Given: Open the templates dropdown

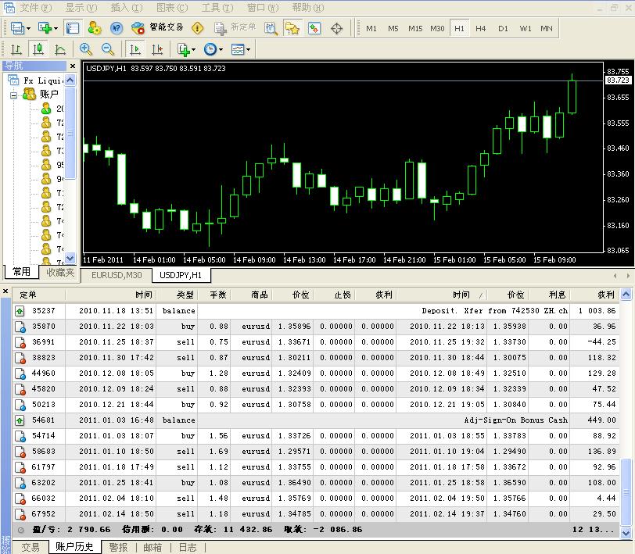Looking at the screenshot, I should (241, 49).
